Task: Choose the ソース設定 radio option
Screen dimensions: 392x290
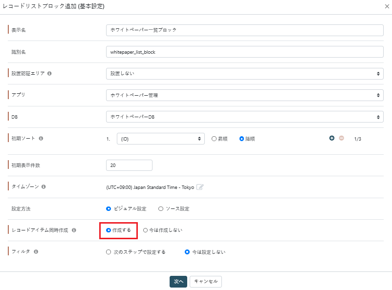Action: coord(161,208)
